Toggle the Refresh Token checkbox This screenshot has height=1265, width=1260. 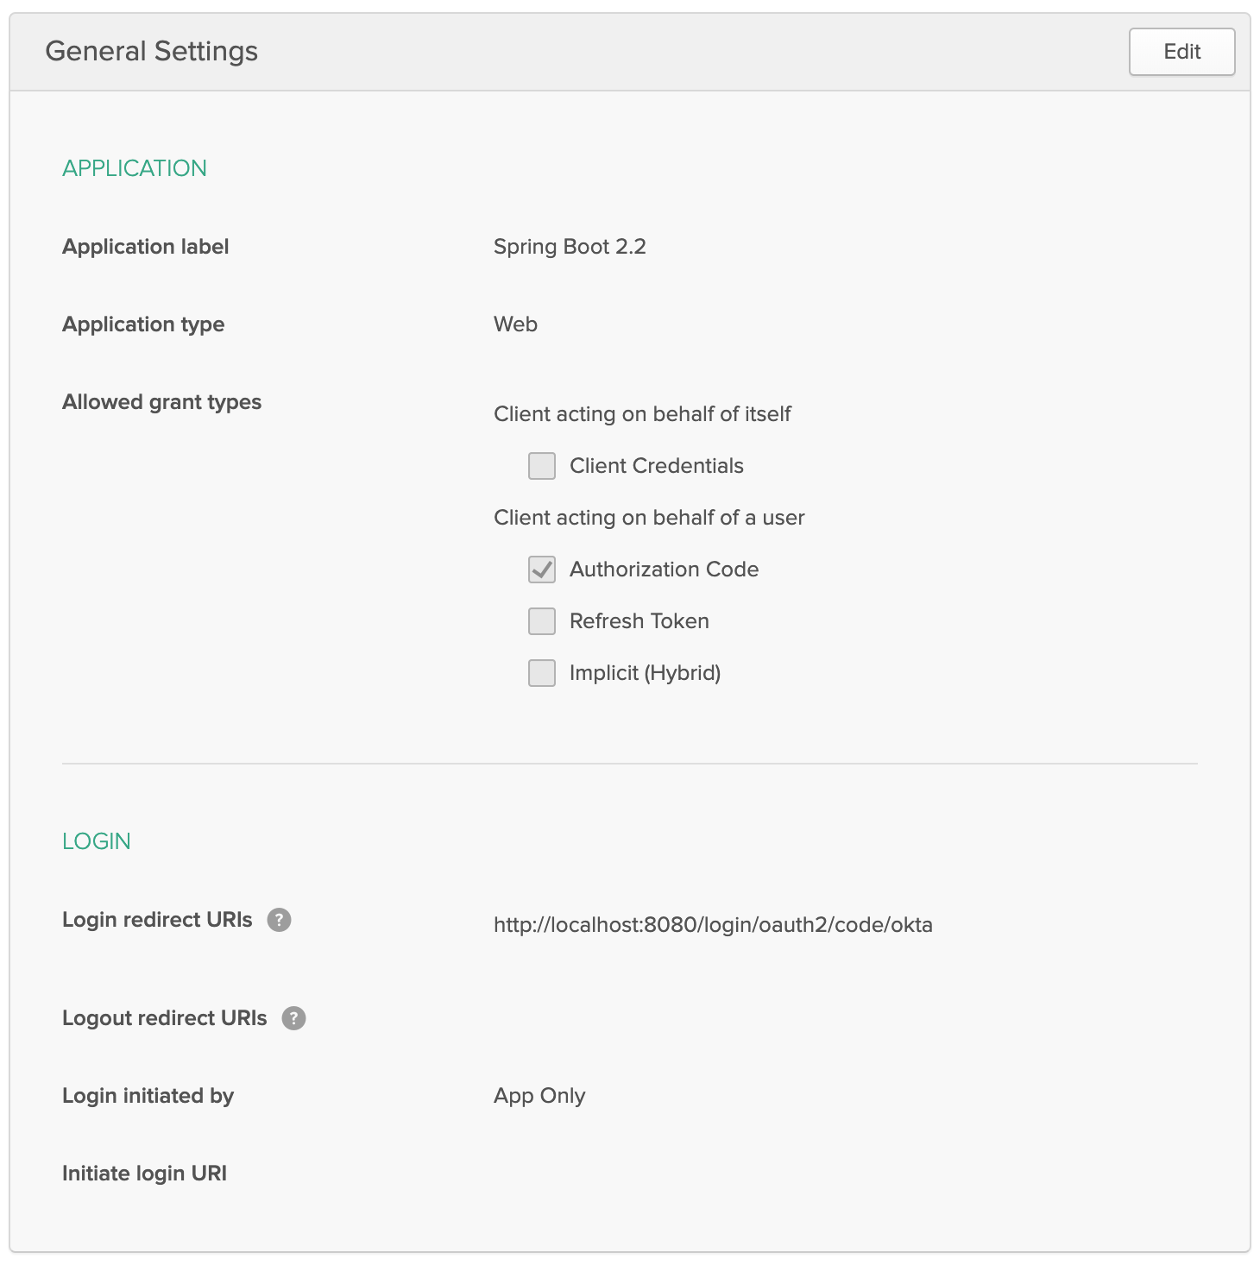(x=542, y=621)
